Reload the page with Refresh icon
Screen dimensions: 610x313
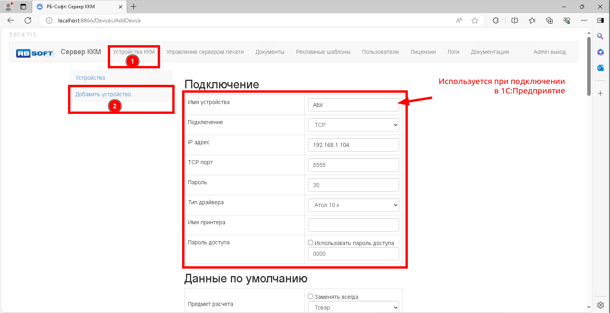28,20
